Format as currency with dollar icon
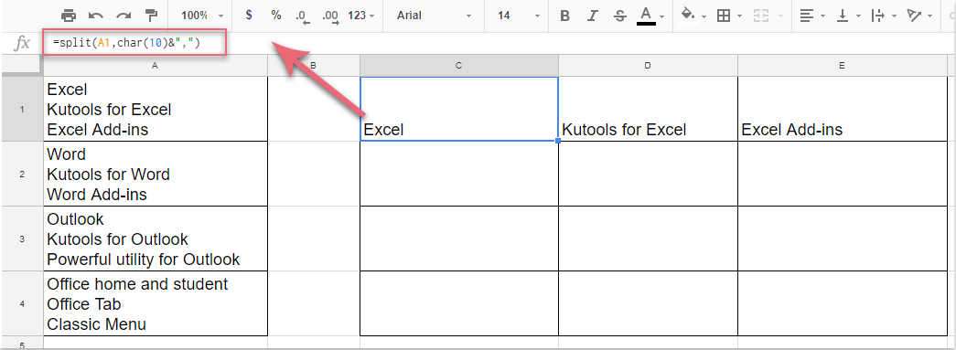 pos(249,16)
